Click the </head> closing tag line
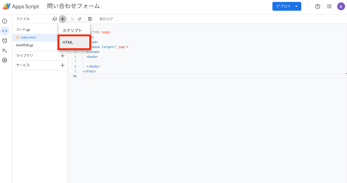Screen dimensions: 347x183 [x=93, y=52]
